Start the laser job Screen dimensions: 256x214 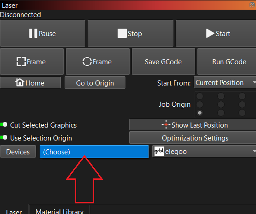[216, 33]
